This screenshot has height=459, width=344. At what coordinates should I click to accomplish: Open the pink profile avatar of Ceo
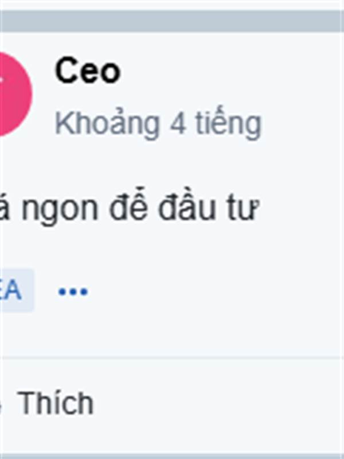coord(15,94)
